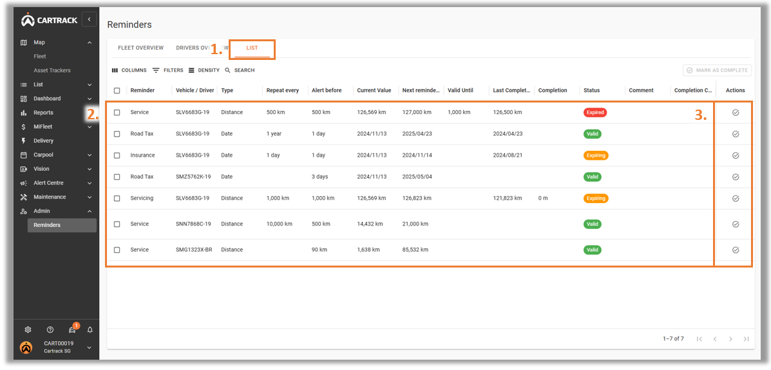Open the bell notifications icon
The image size is (771, 370).
click(90, 329)
